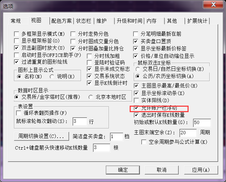Screen dimensions: 226x182
Task: Enable 分笔明细最新在前 option
Action: (x=135, y=34)
